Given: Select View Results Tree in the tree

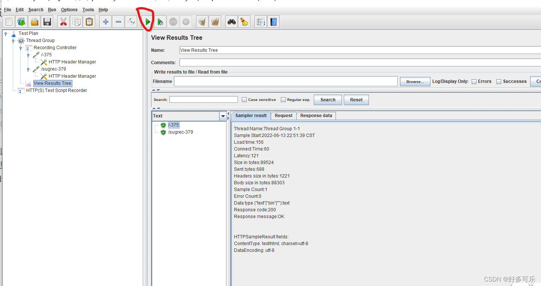Looking at the screenshot, I should (52, 83).
